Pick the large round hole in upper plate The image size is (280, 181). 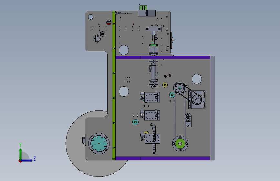(124, 50)
